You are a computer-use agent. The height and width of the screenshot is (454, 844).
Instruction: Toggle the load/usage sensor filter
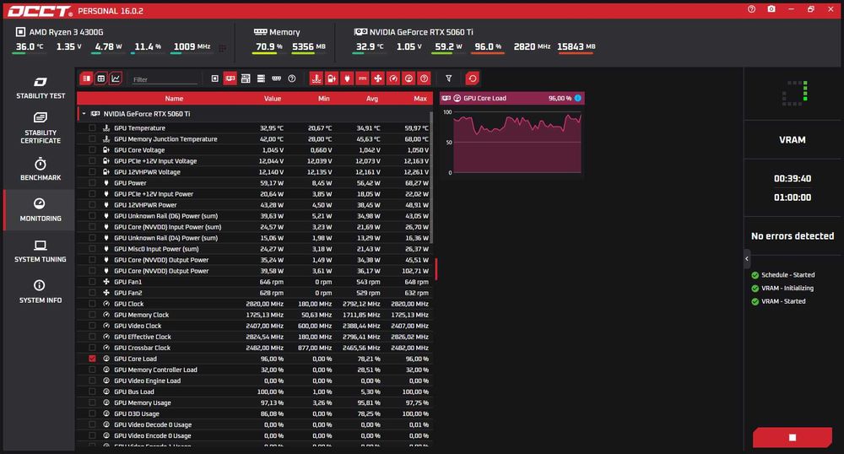(408, 78)
